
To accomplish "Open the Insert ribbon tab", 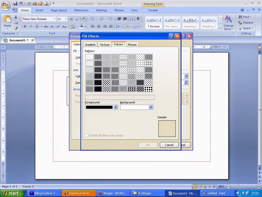I will point(39,10).
